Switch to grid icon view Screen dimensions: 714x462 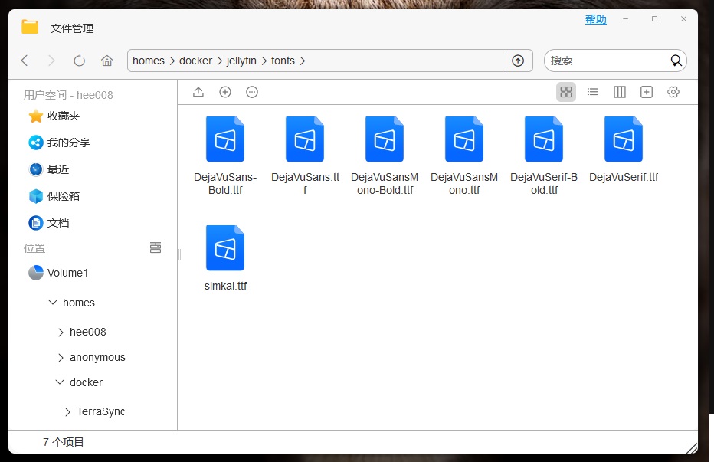pos(566,92)
